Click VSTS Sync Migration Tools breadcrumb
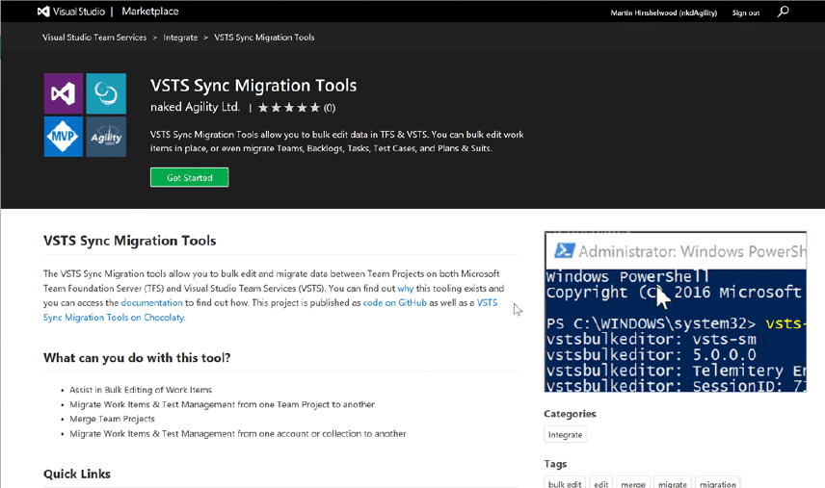This screenshot has height=488, width=825. 264,38
